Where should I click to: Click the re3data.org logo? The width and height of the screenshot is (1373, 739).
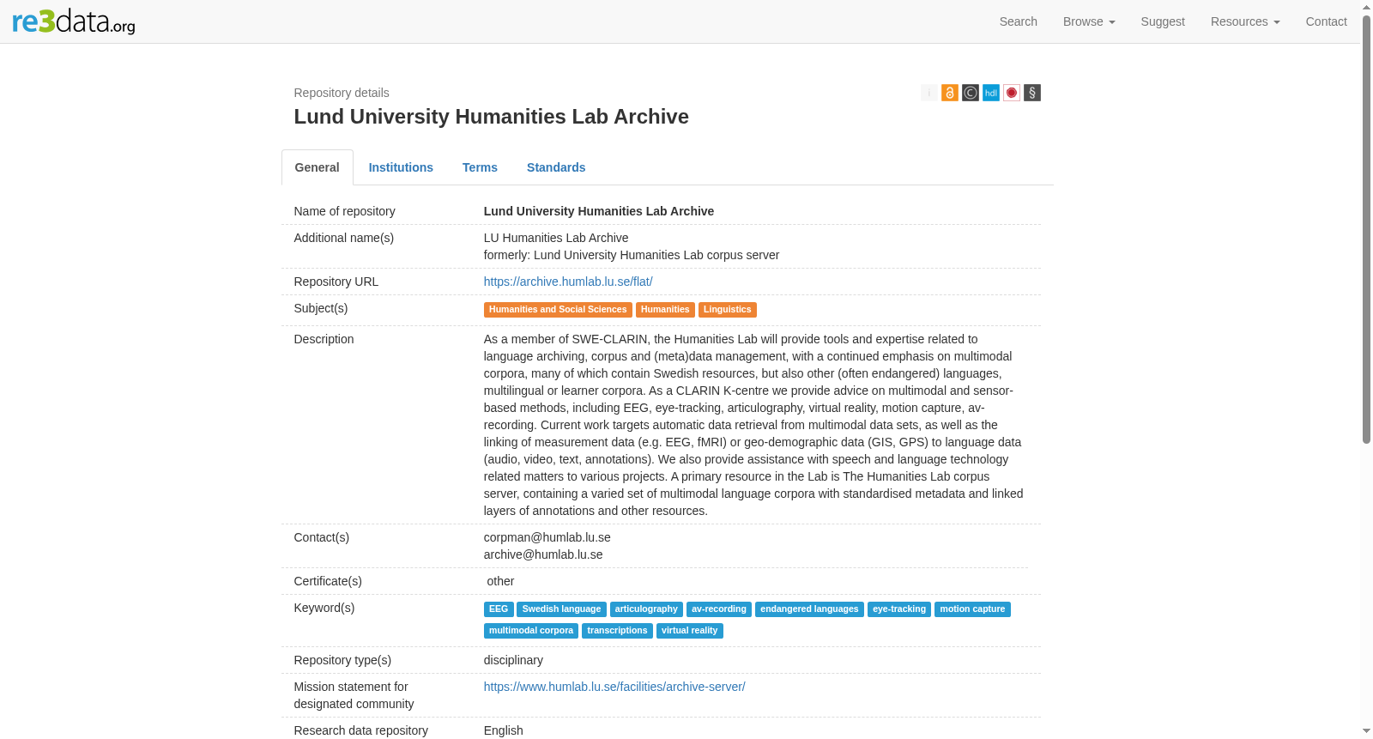point(74,21)
